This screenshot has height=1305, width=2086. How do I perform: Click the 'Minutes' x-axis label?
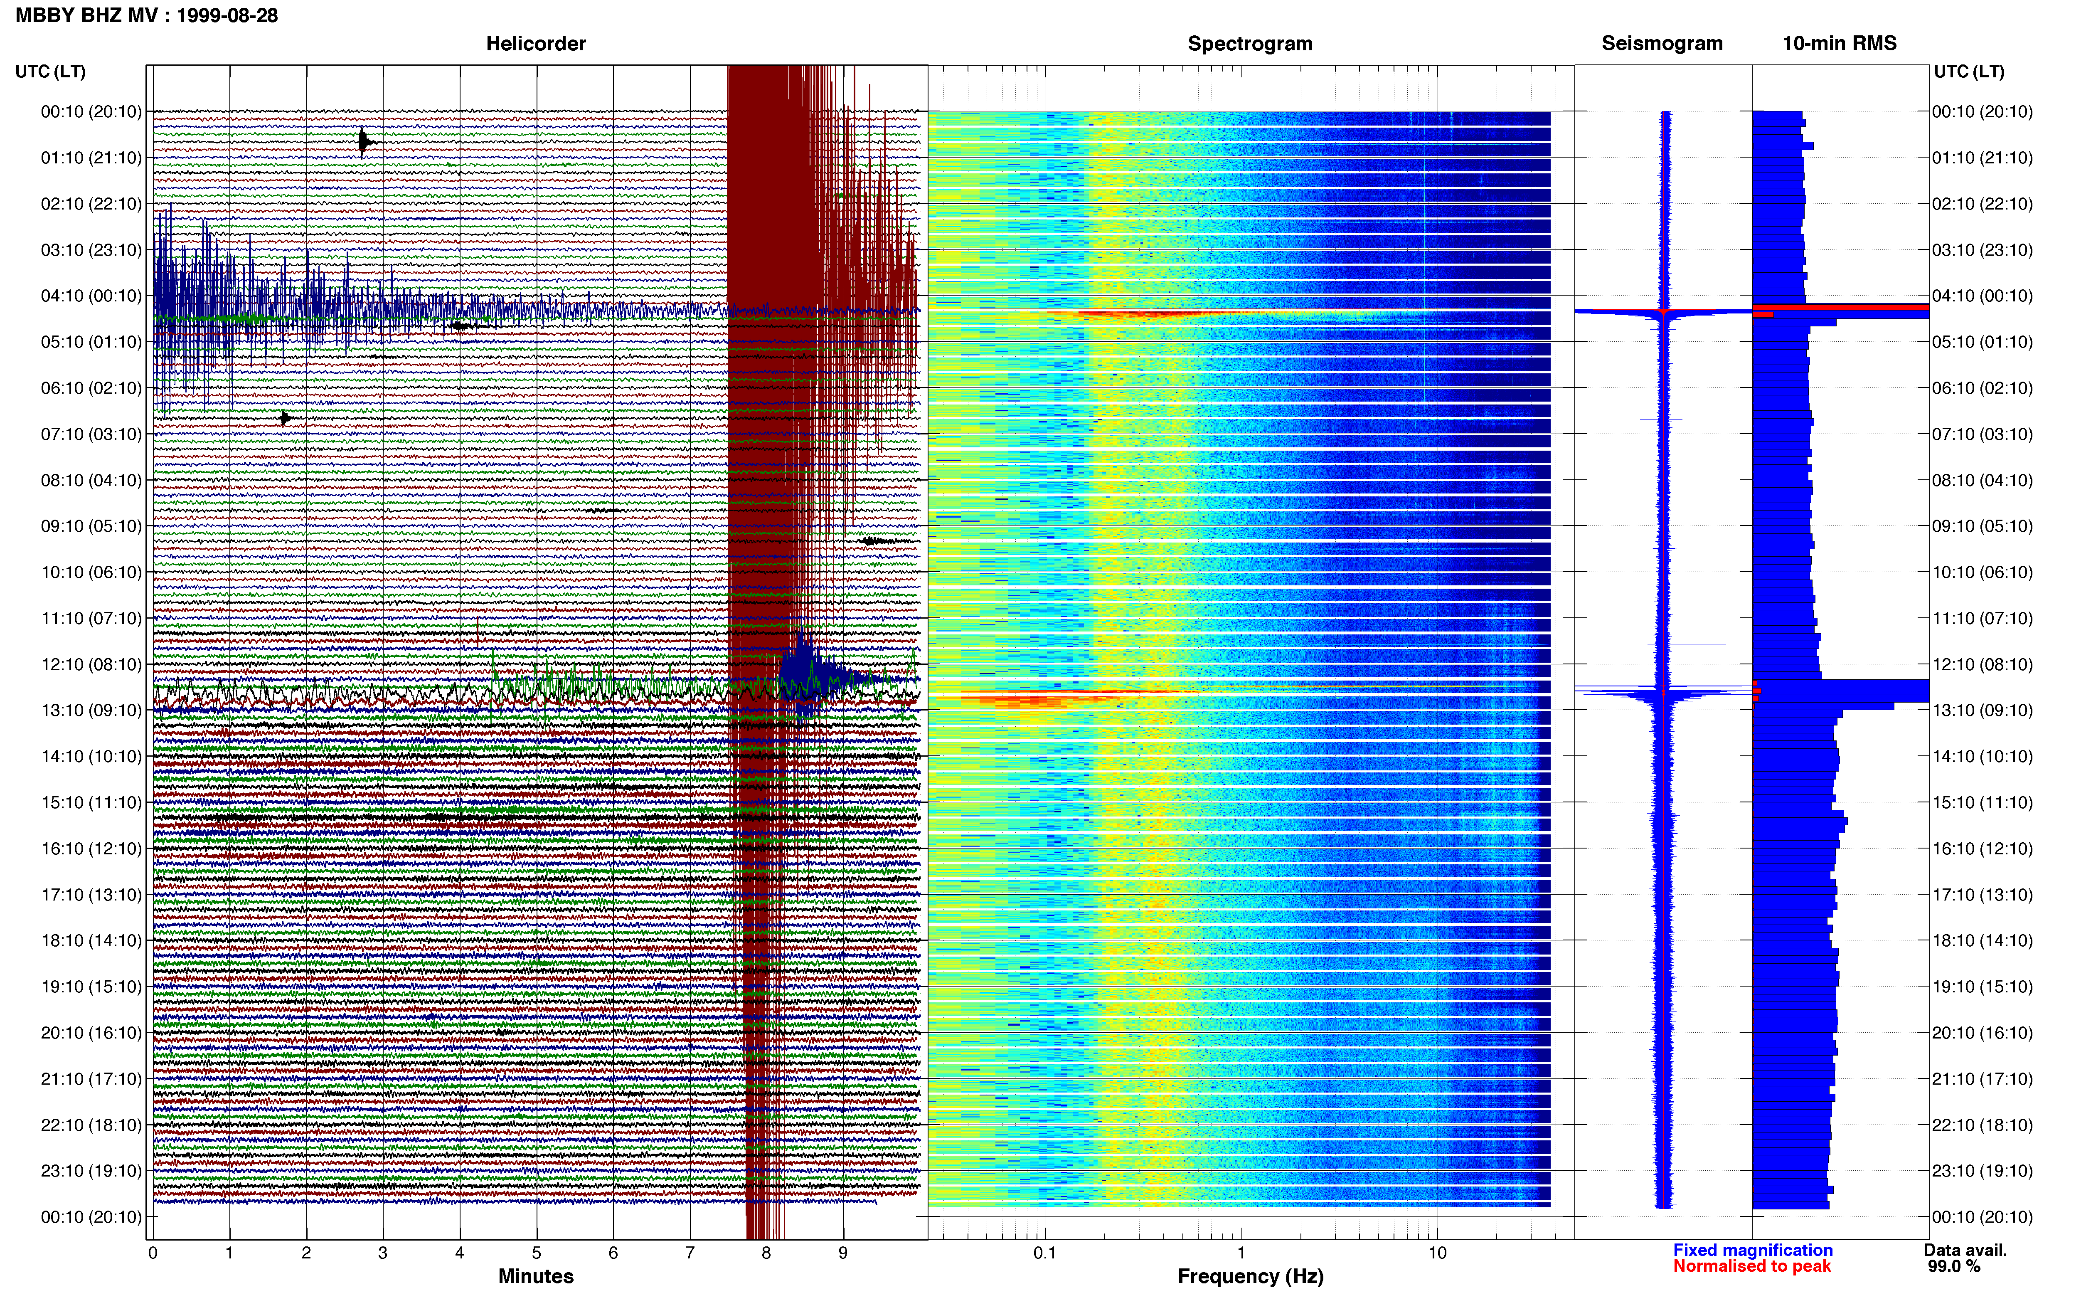point(536,1276)
